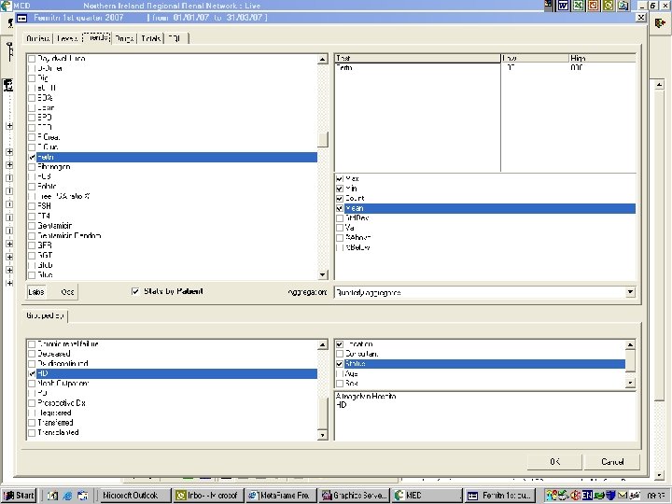Check the Transferred status checkbox
This screenshot has width=672, height=504.
coord(32,423)
